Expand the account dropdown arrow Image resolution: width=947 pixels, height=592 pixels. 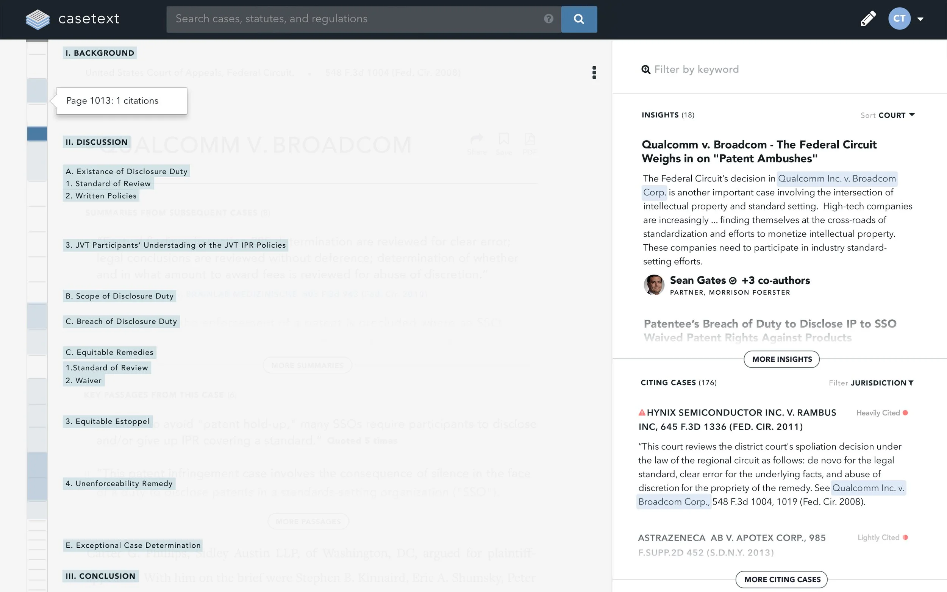[x=920, y=19]
